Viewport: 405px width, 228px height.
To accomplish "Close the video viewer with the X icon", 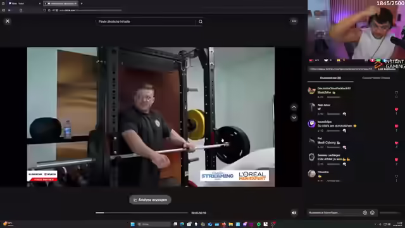I will (x=8, y=21).
